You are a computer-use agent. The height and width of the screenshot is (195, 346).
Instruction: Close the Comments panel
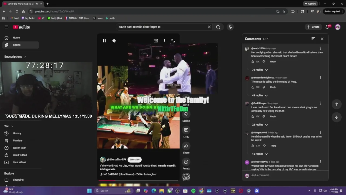322,39
